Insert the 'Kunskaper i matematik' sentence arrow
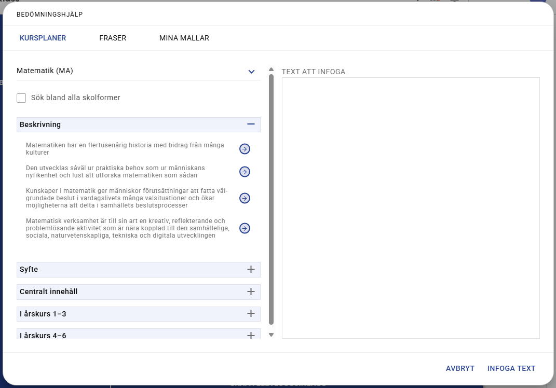Viewport: 556px width, 388px height. (245, 198)
